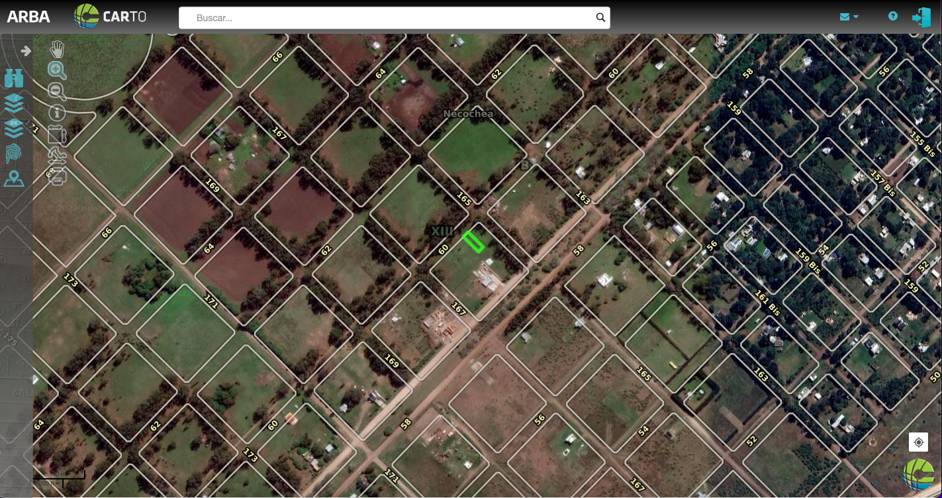942x498 pixels.
Task: Select the zoom out magnifier tool
Action: tap(58, 91)
